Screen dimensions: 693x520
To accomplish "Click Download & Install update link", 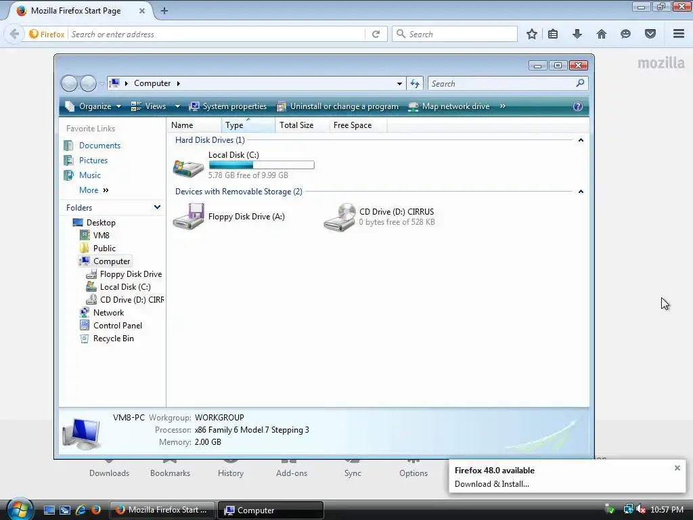I will tap(491, 484).
